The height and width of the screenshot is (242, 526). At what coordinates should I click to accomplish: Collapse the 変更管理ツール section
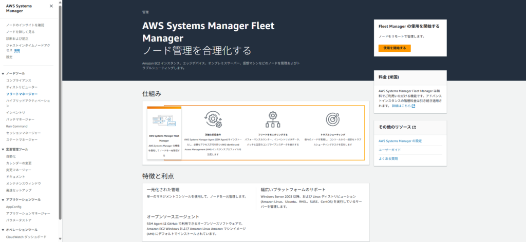pyautogui.click(x=3, y=150)
